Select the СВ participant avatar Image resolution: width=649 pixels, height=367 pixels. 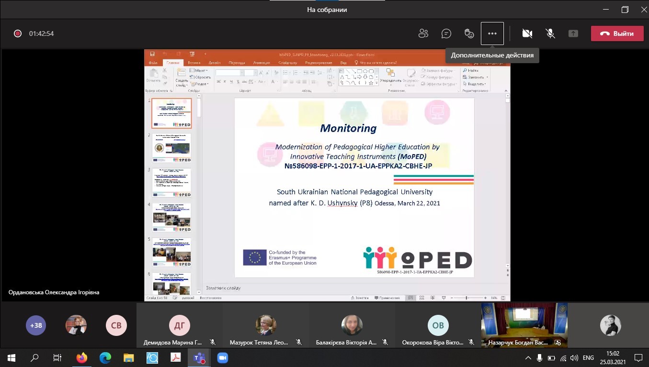pos(116,325)
